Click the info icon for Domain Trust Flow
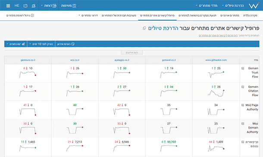 243,68
